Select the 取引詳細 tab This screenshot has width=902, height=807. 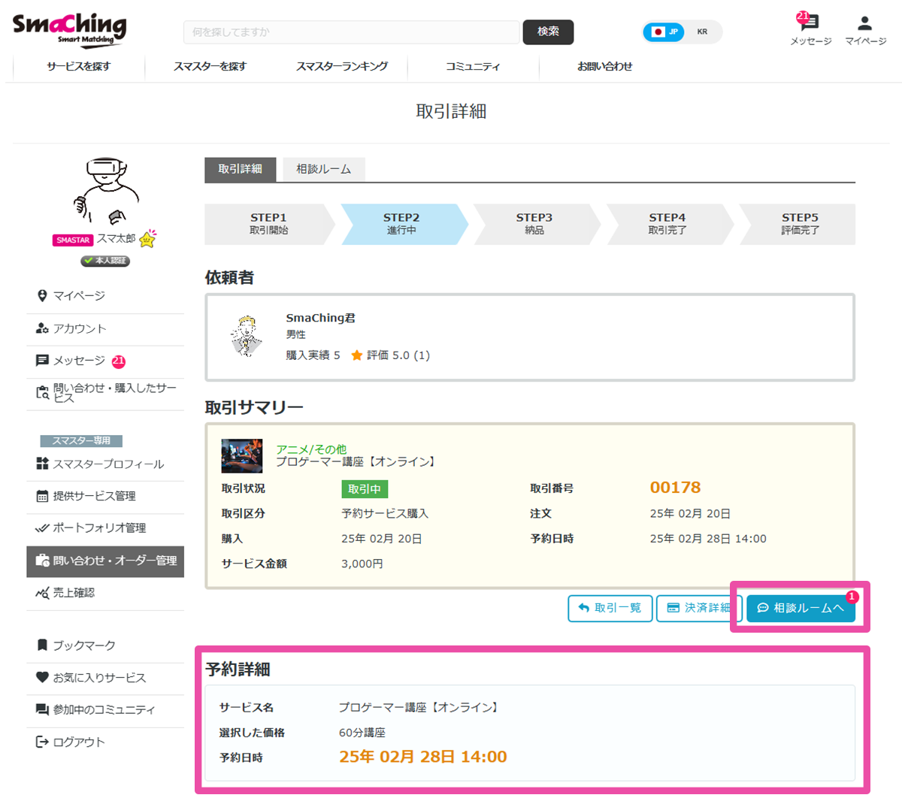click(x=240, y=169)
